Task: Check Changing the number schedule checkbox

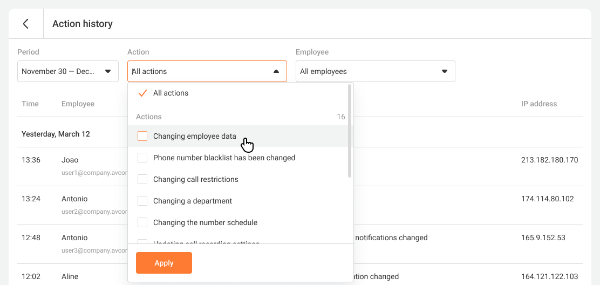Action: click(x=142, y=222)
